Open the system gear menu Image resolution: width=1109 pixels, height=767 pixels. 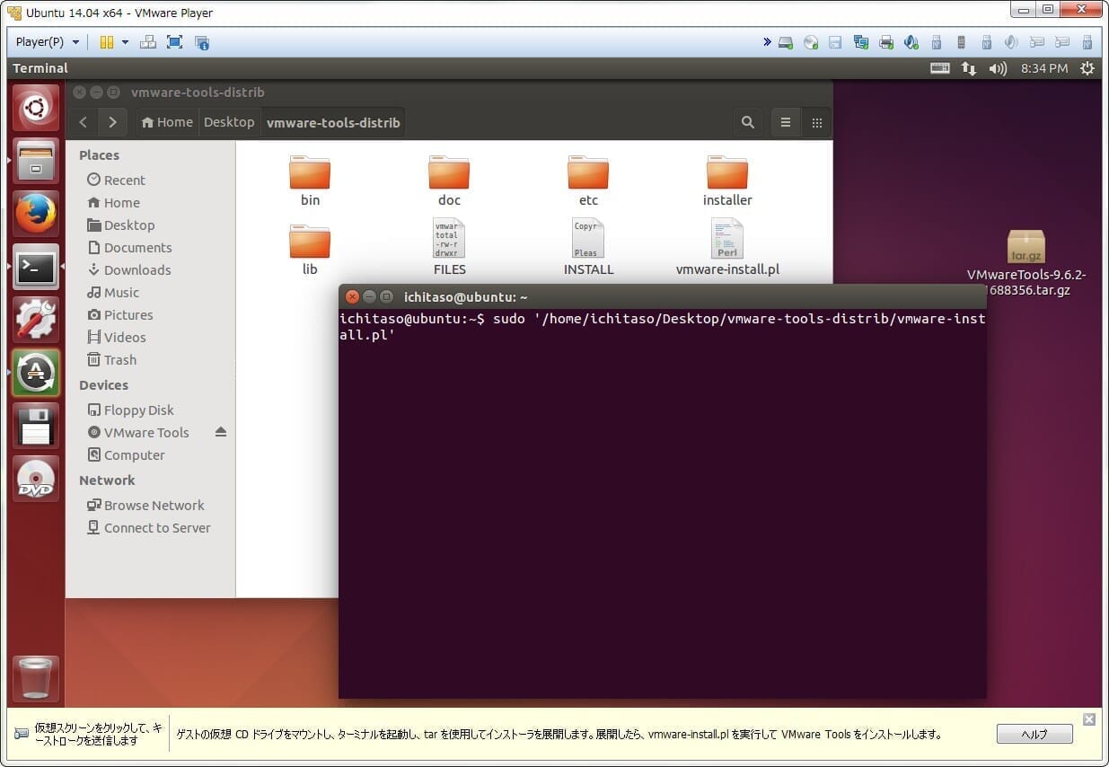tap(1087, 68)
